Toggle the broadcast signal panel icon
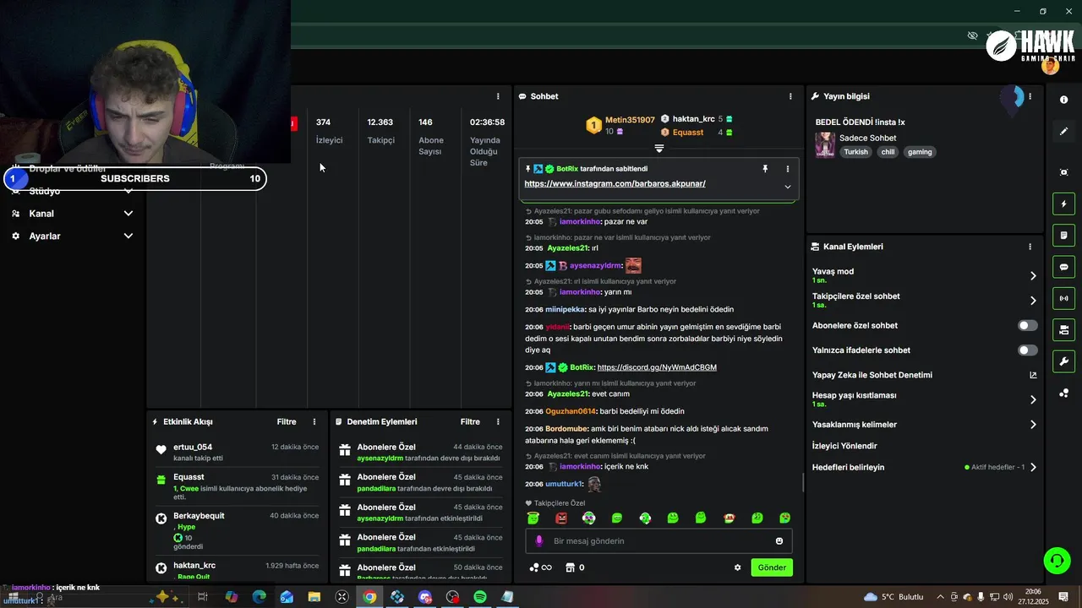The image size is (1082, 608). (1063, 298)
